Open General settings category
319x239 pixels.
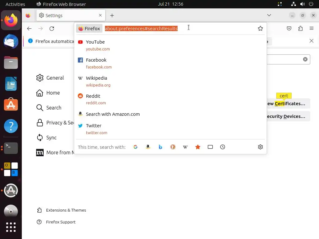point(50,78)
